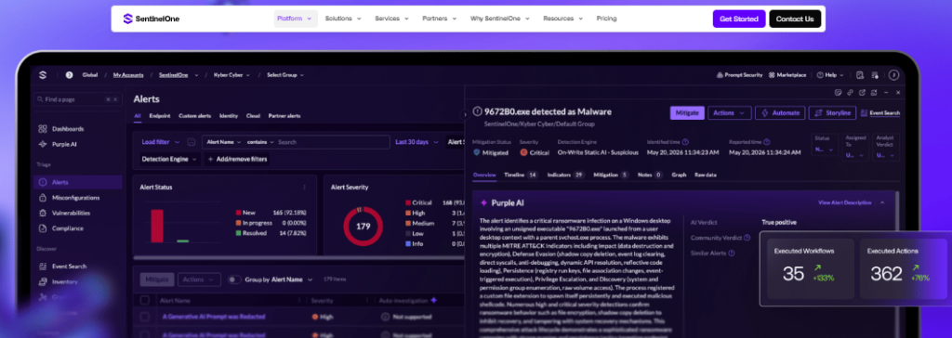Open the contains operator dropdown
The image size is (952, 338).
coord(260,142)
